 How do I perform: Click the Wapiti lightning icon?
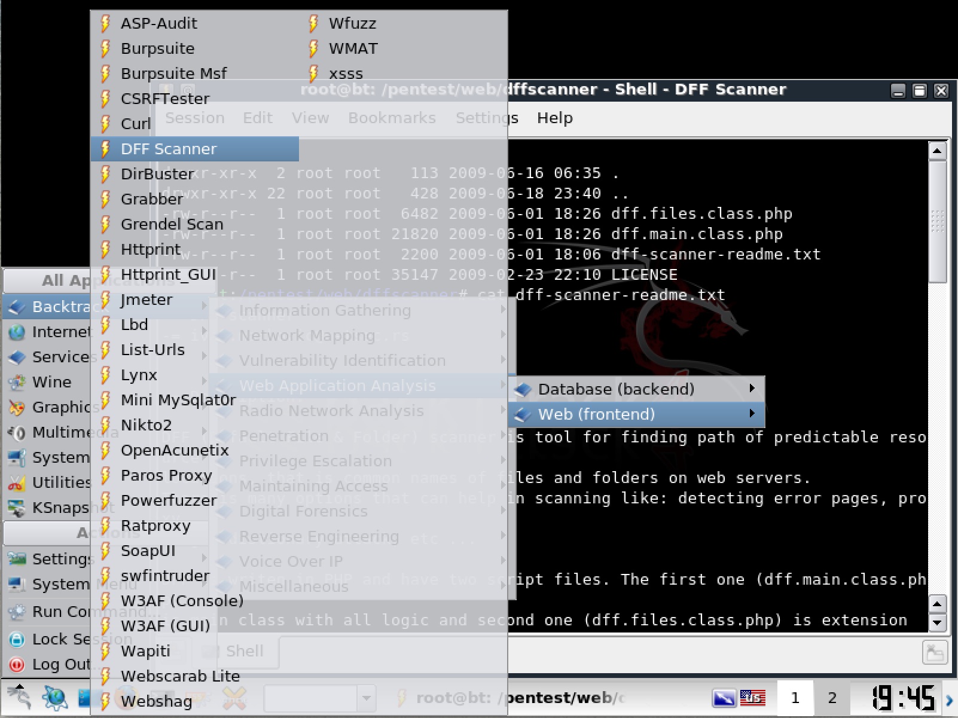(106, 651)
